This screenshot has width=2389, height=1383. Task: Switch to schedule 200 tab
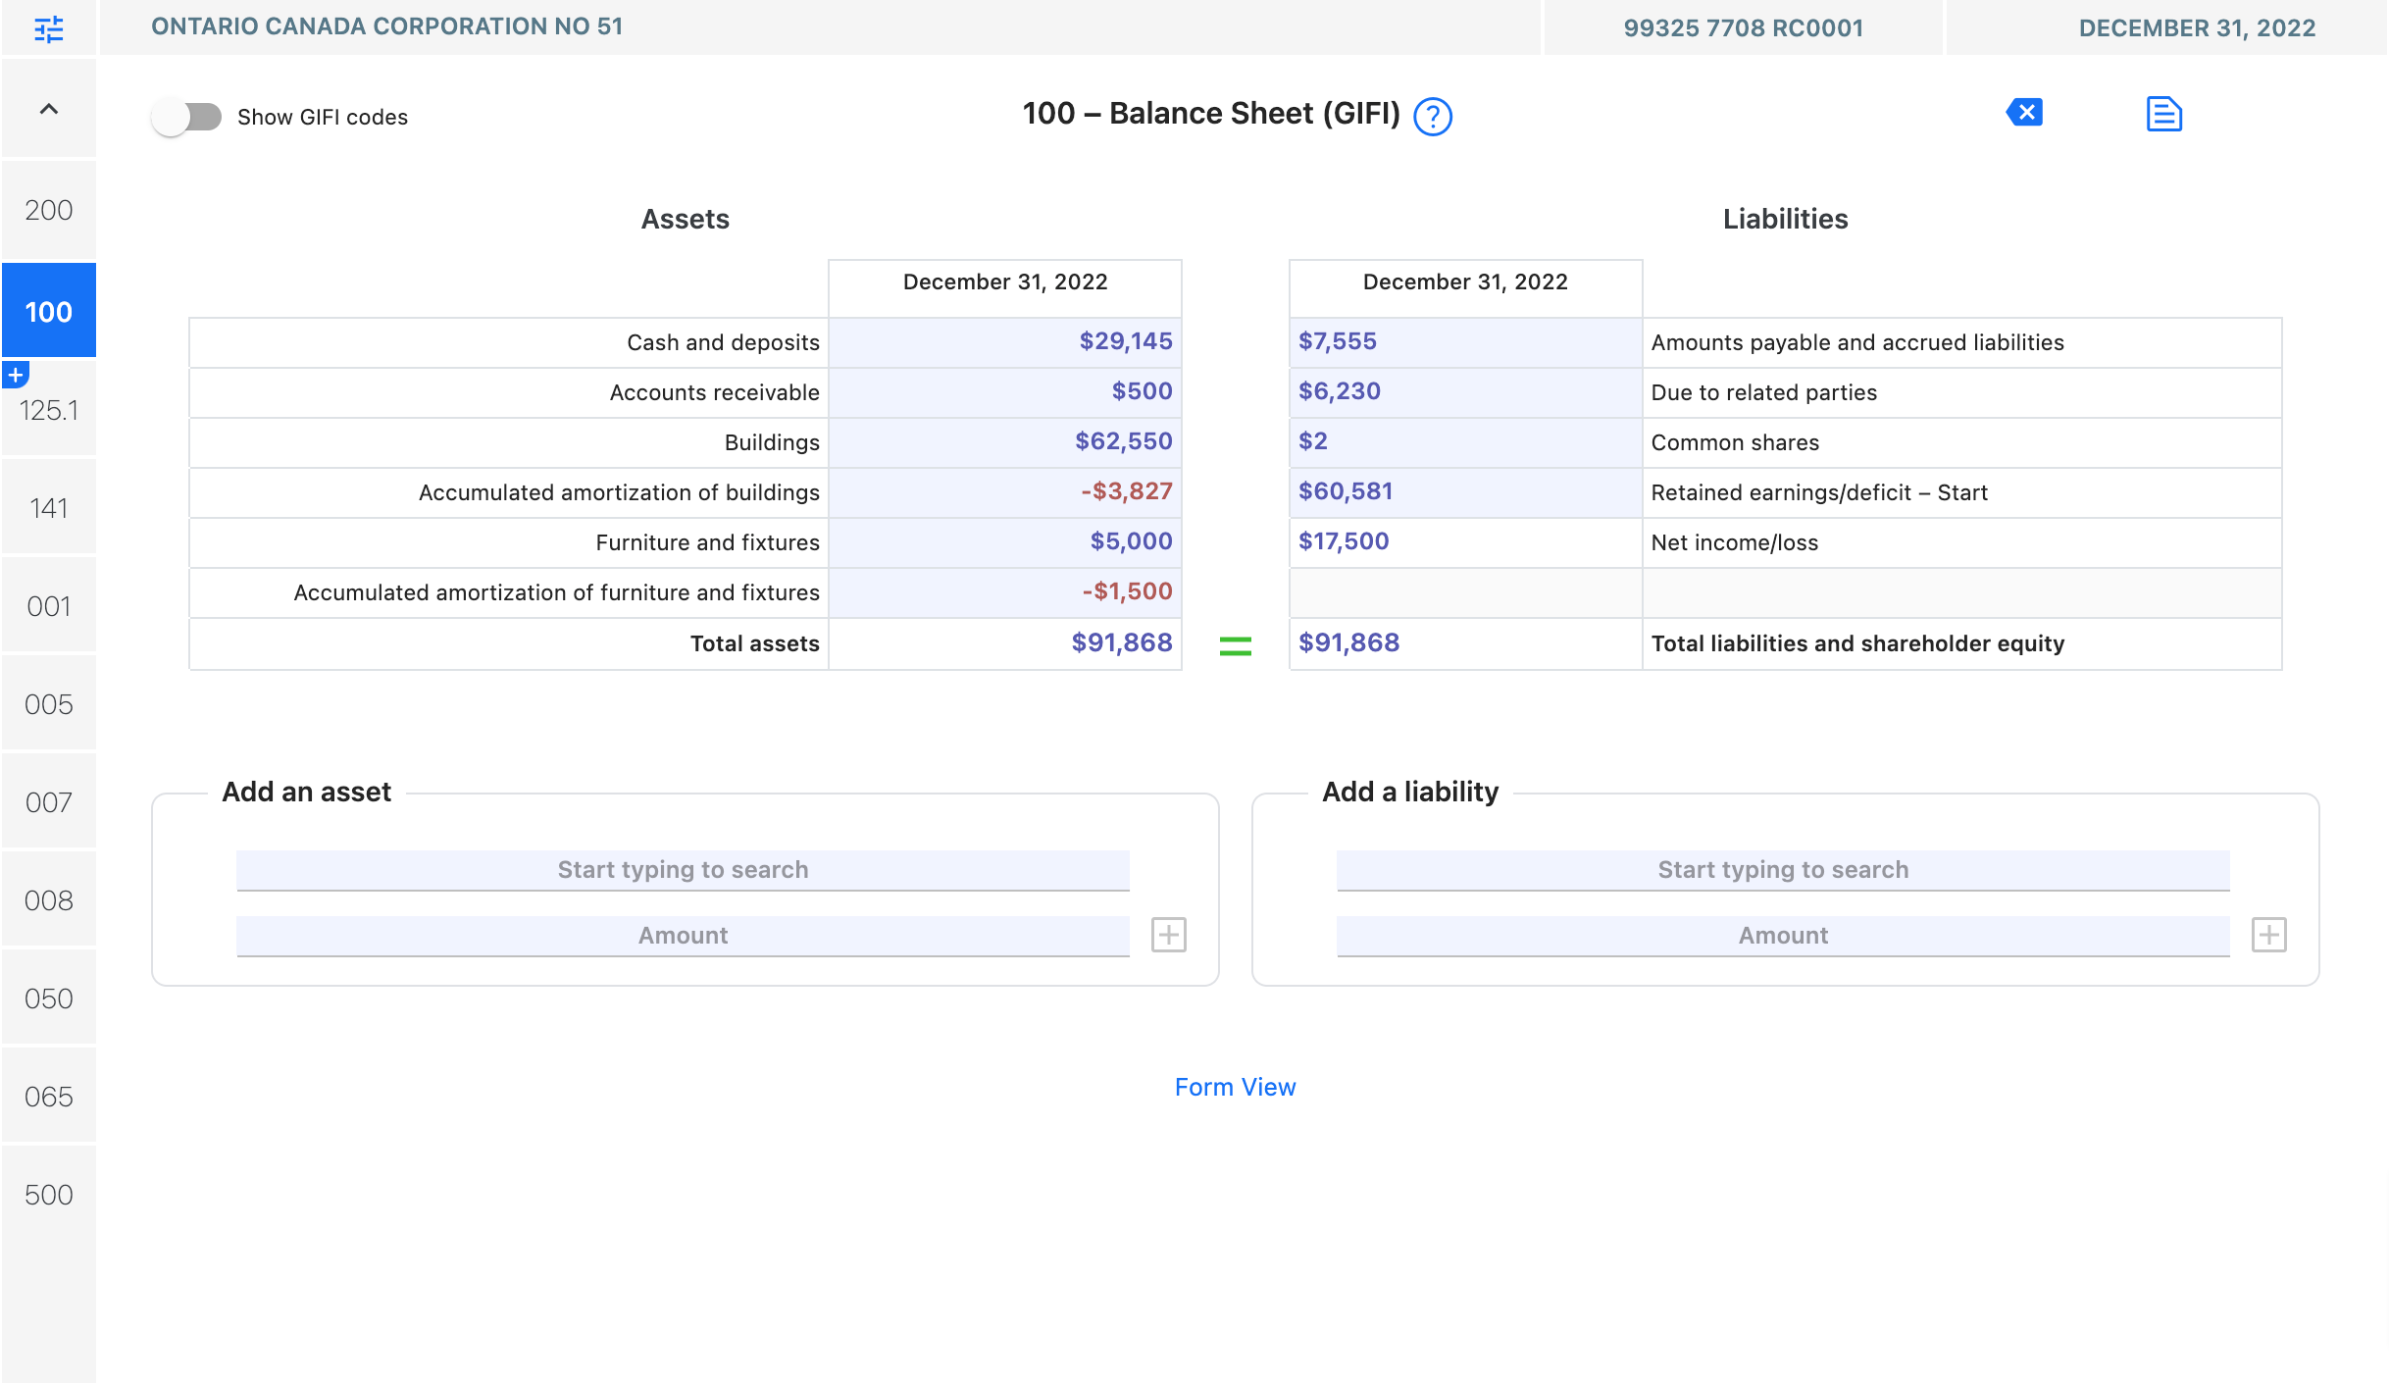(x=48, y=210)
